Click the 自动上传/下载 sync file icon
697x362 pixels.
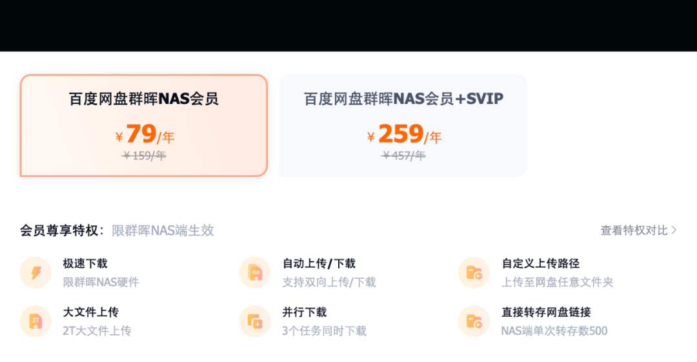click(255, 273)
